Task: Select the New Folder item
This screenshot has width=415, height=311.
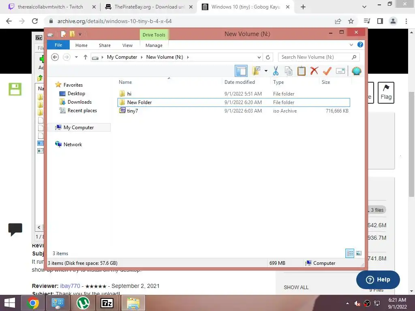Action: [233, 102]
